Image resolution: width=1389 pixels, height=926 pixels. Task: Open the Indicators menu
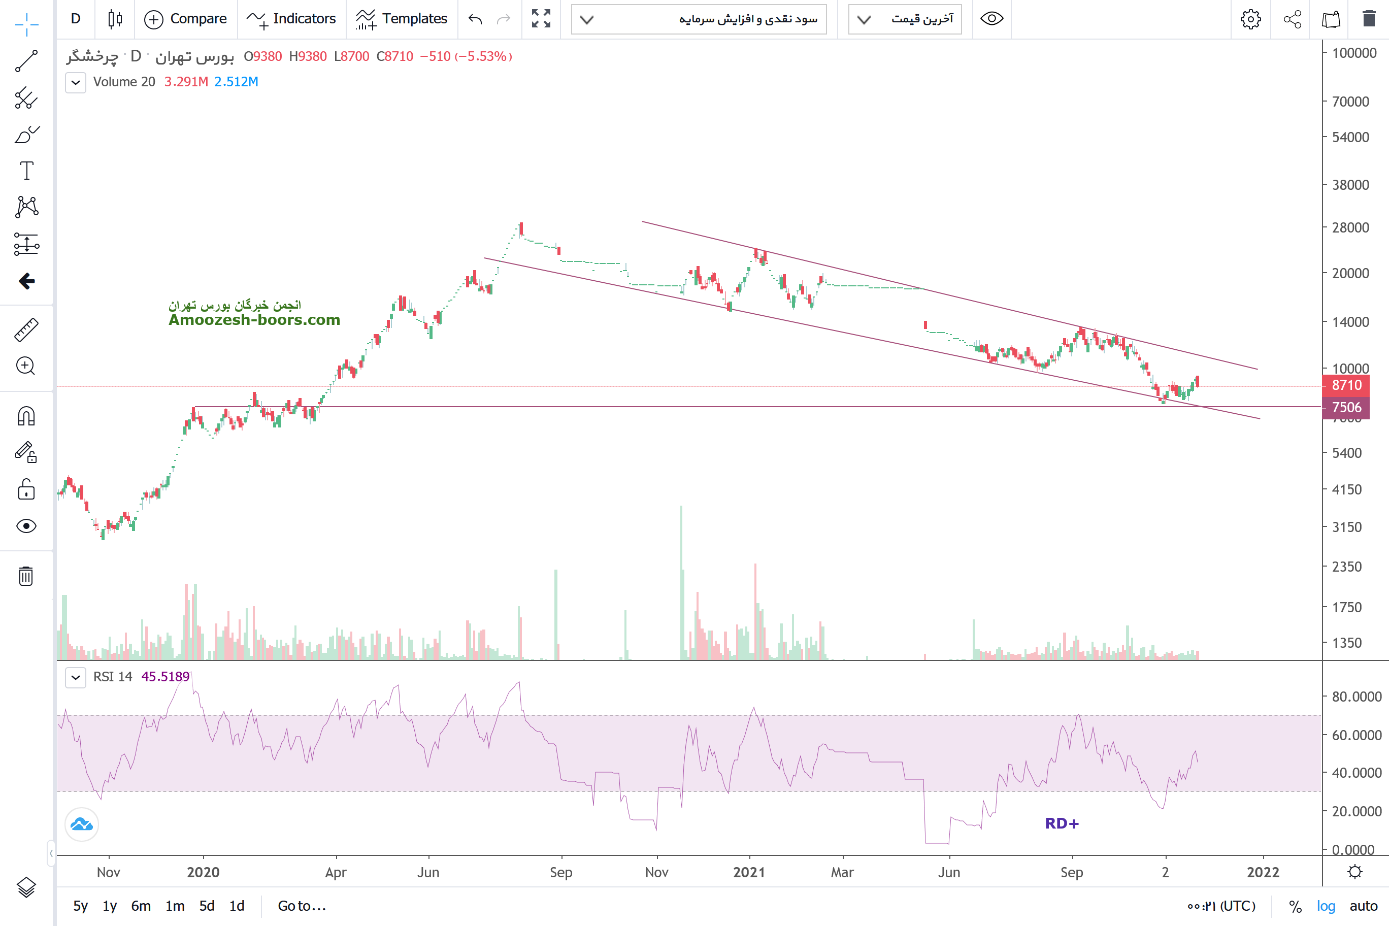291,19
